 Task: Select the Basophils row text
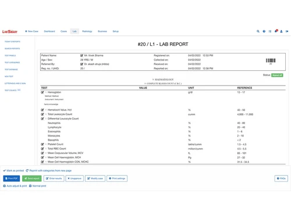53,140
